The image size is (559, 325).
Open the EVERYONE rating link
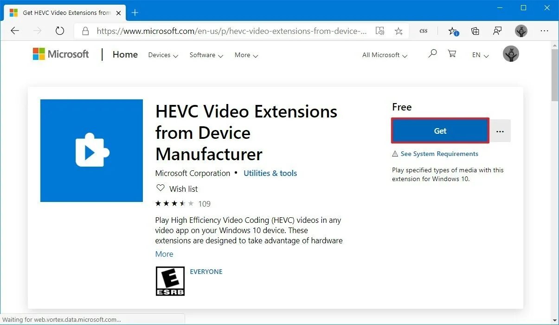click(206, 272)
